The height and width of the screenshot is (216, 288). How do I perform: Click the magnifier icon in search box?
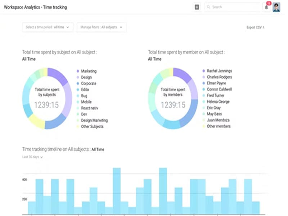[209, 7]
